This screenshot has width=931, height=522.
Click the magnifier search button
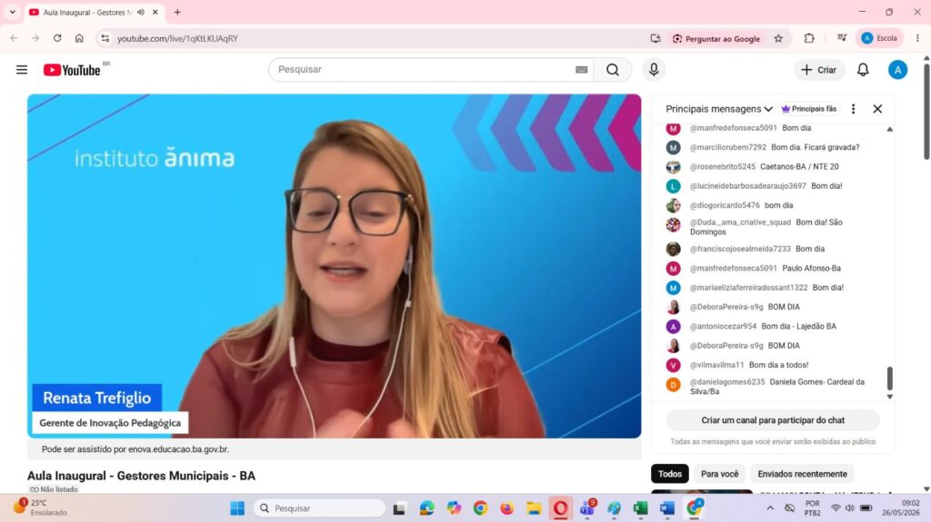tap(613, 69)
